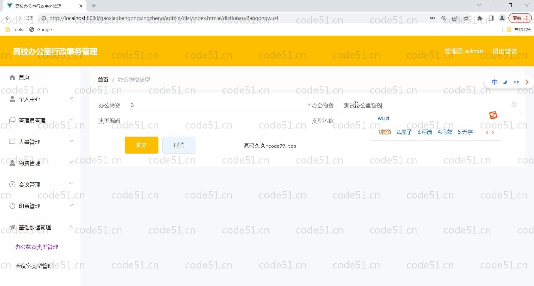Click the person icon beside 个人中心

[x=12, y=99]
